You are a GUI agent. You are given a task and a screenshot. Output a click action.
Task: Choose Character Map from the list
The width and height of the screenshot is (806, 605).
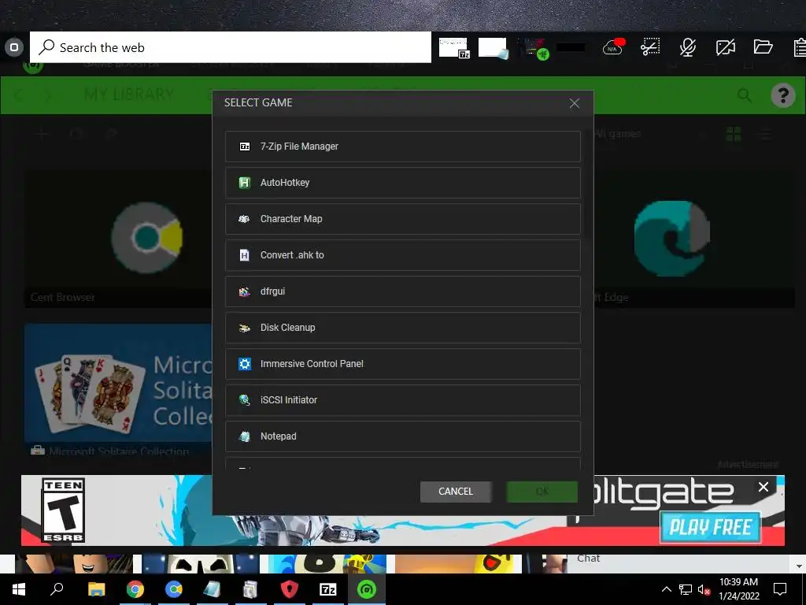click(x=402, y=219)
